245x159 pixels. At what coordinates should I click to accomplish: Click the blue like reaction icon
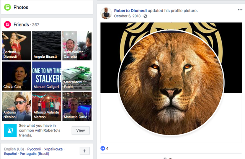(x=103, y=148)
